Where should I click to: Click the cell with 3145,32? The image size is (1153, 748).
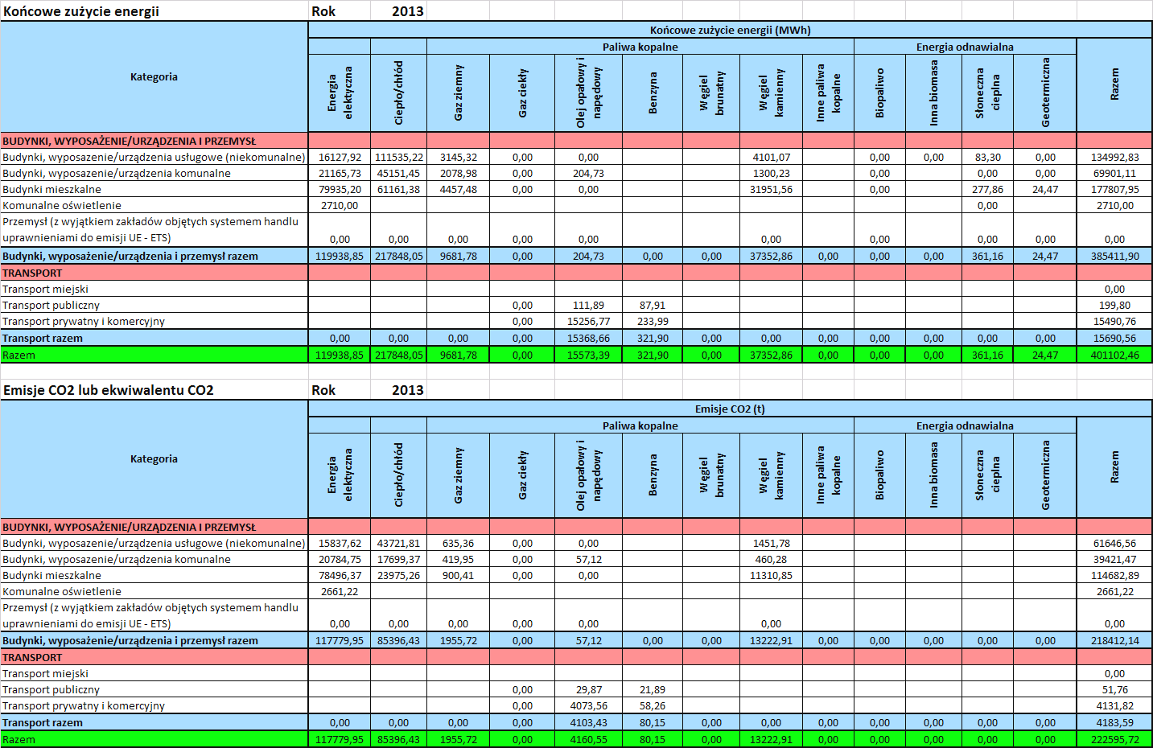point(458,157)
